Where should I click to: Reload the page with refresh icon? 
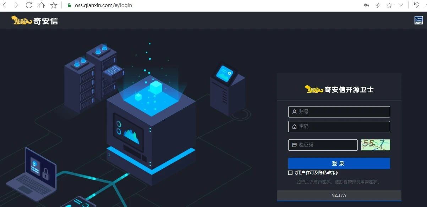29,5
